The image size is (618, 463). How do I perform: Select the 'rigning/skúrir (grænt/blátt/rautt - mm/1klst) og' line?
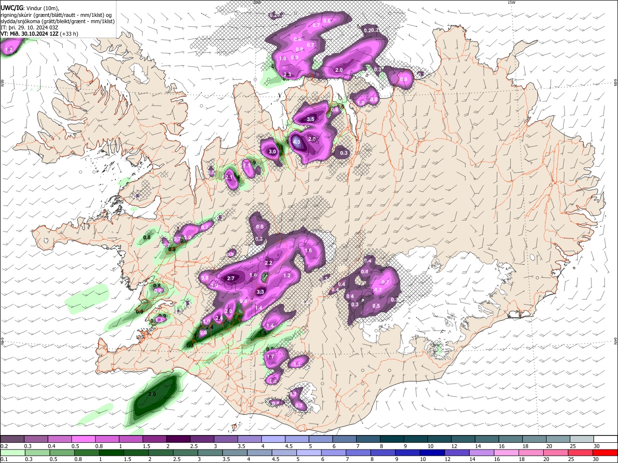pos(56,15)
